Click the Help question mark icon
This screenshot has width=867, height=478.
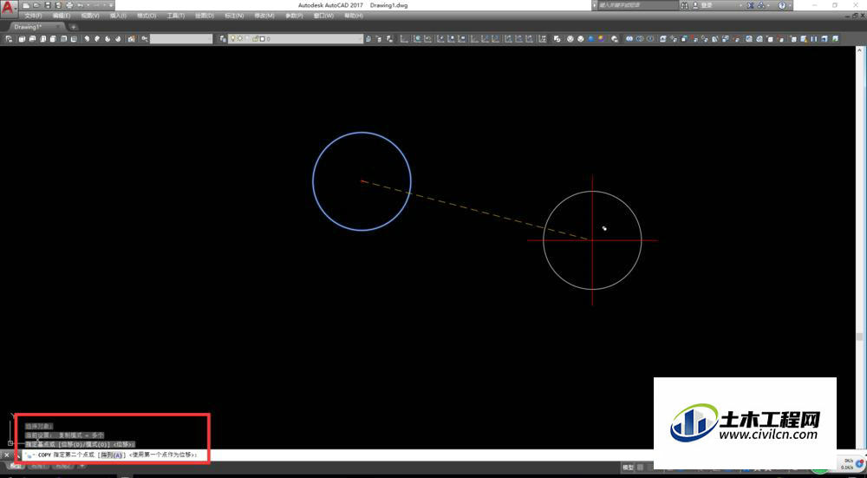[x=782, y=5]
